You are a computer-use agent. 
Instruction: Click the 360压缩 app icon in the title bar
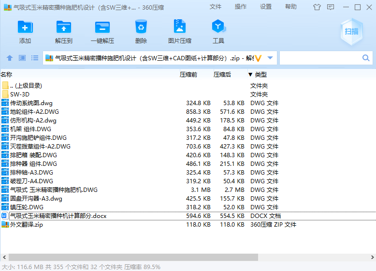8,7
